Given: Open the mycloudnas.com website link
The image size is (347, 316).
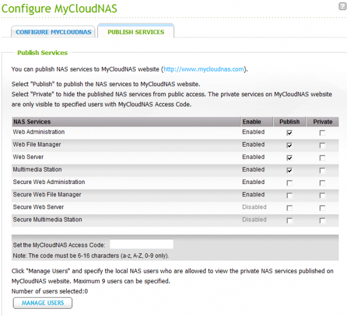Looking at the screenshot, I should pos(204,69).
